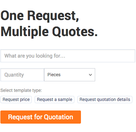
Task: Choose the Request price template
Action: click(x=16, y=100)
